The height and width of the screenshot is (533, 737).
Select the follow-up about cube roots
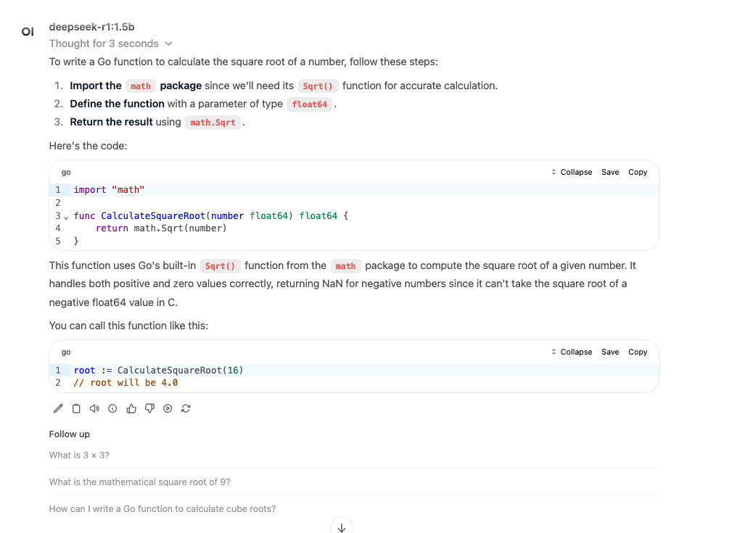(x=355, y=509)
